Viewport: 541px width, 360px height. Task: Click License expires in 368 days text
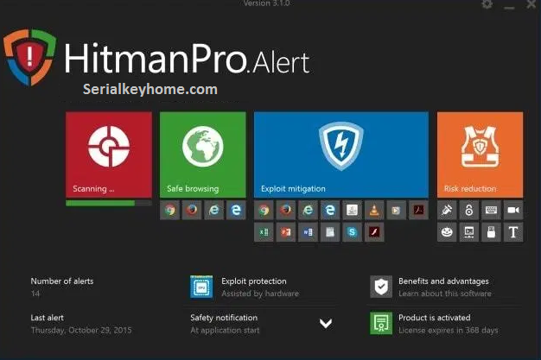449,331
